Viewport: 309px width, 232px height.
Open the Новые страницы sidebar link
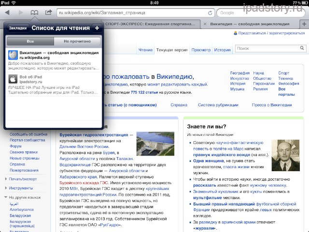click(x=25, y=158)
